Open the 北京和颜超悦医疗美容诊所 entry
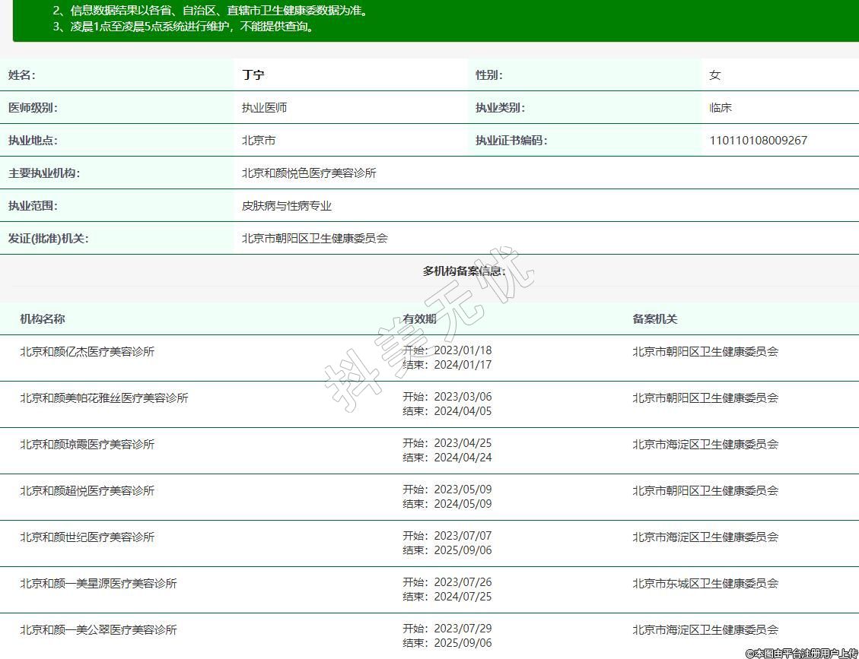Image resolution: width=859 pixels, height=659 pixels. pyautogui.click(x=87, y=491)
